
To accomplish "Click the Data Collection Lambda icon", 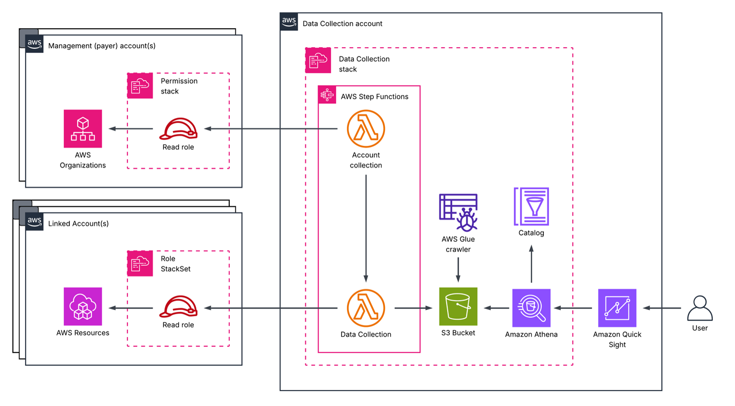I will 366,307.
